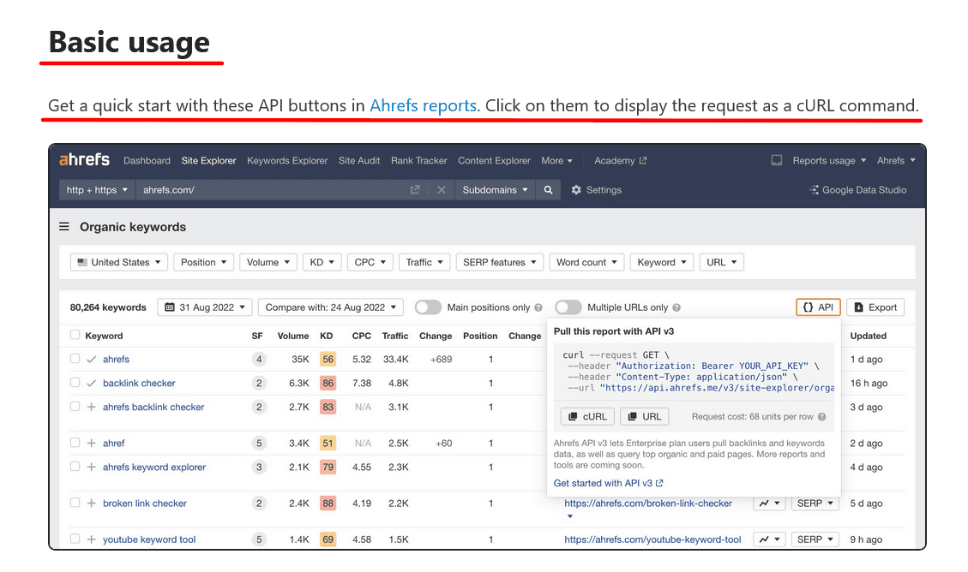Check the checkbox next to ahrefs keyword
968x572 pixels.
pyautogui.click(x=74, y=359)
